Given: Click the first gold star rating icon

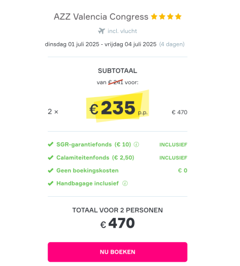Looking at the screenshot, I should click(x=154, y=17).
